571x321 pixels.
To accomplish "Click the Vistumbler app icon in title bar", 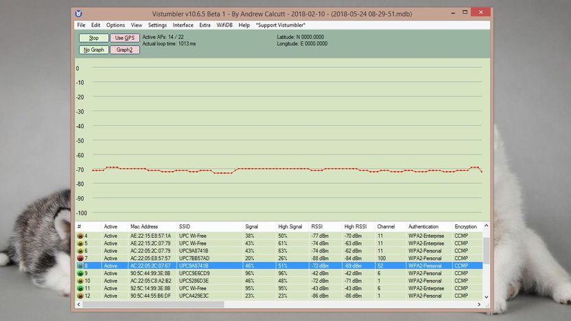I will click(x=79, y=14).
